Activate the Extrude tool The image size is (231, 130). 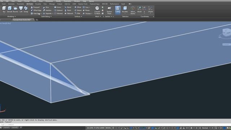pyautogui.click(x=10, y=9)
